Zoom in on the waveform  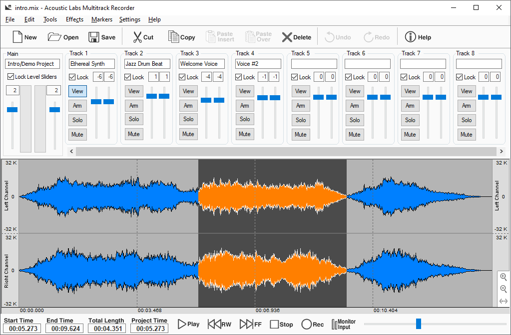tap(503, 277)
